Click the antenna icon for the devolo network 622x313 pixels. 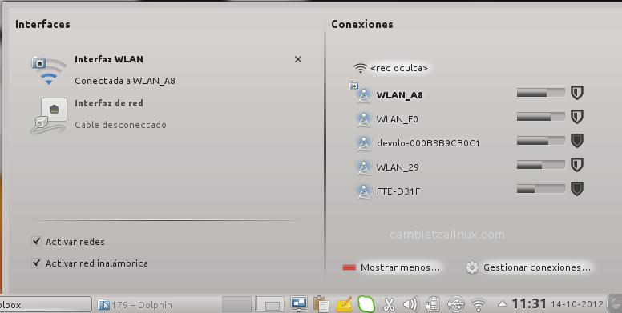tap(363, 143)
